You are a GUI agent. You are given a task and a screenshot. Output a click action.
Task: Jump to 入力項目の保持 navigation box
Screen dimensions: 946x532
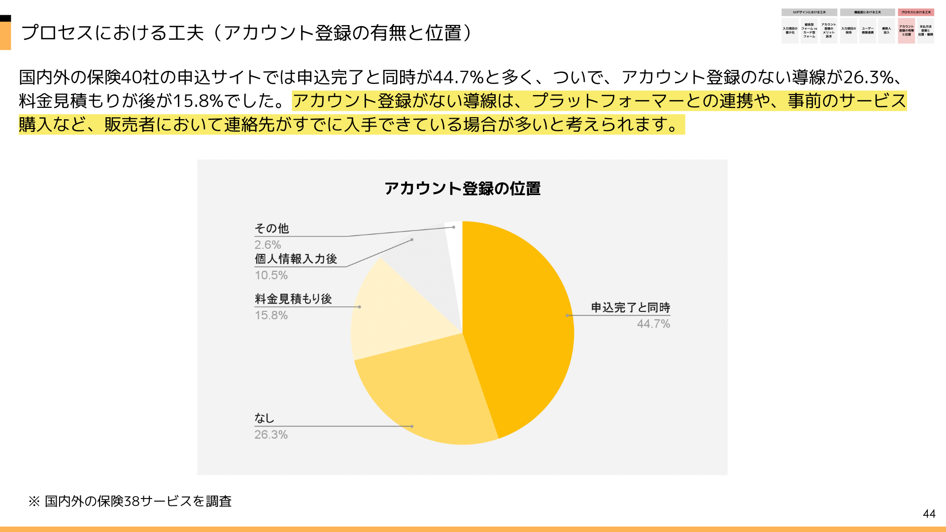pos(848,31)
